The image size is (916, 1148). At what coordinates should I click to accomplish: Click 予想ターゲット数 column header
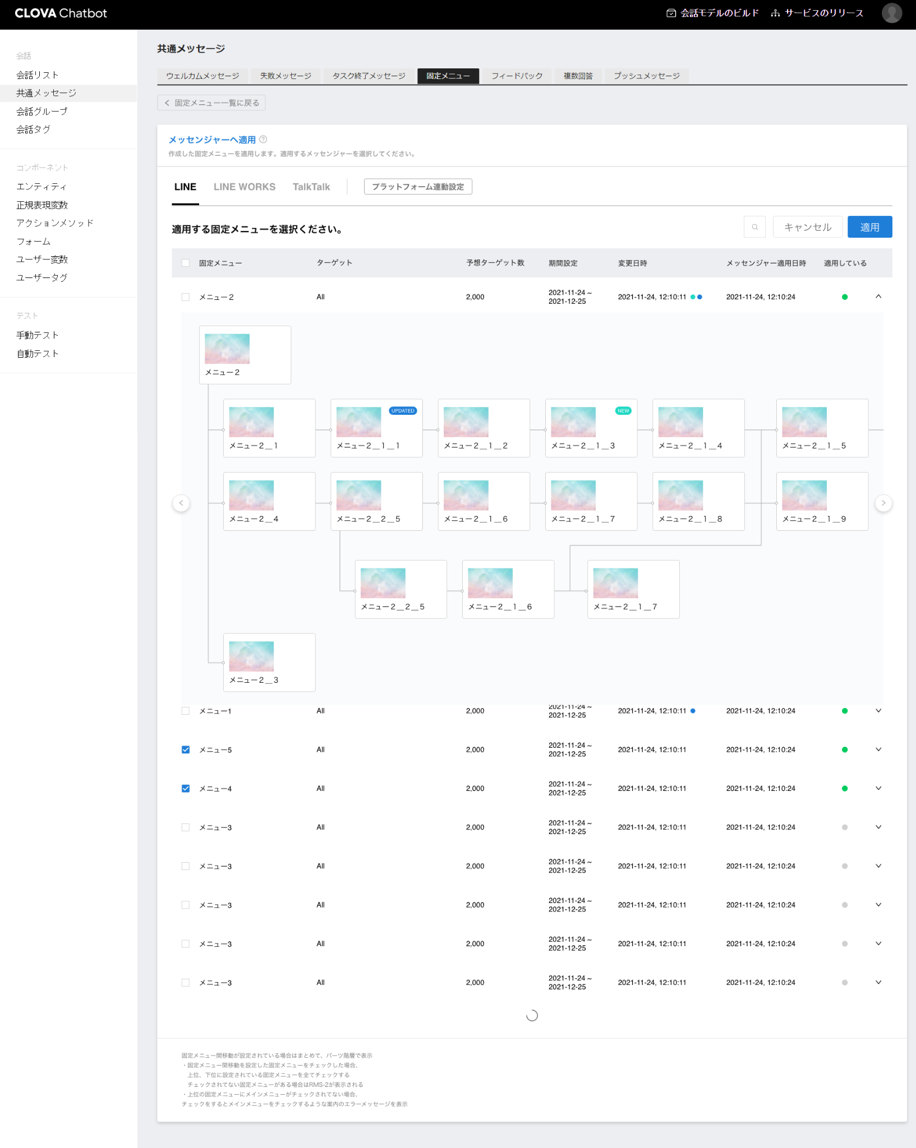tap(495, 263)
